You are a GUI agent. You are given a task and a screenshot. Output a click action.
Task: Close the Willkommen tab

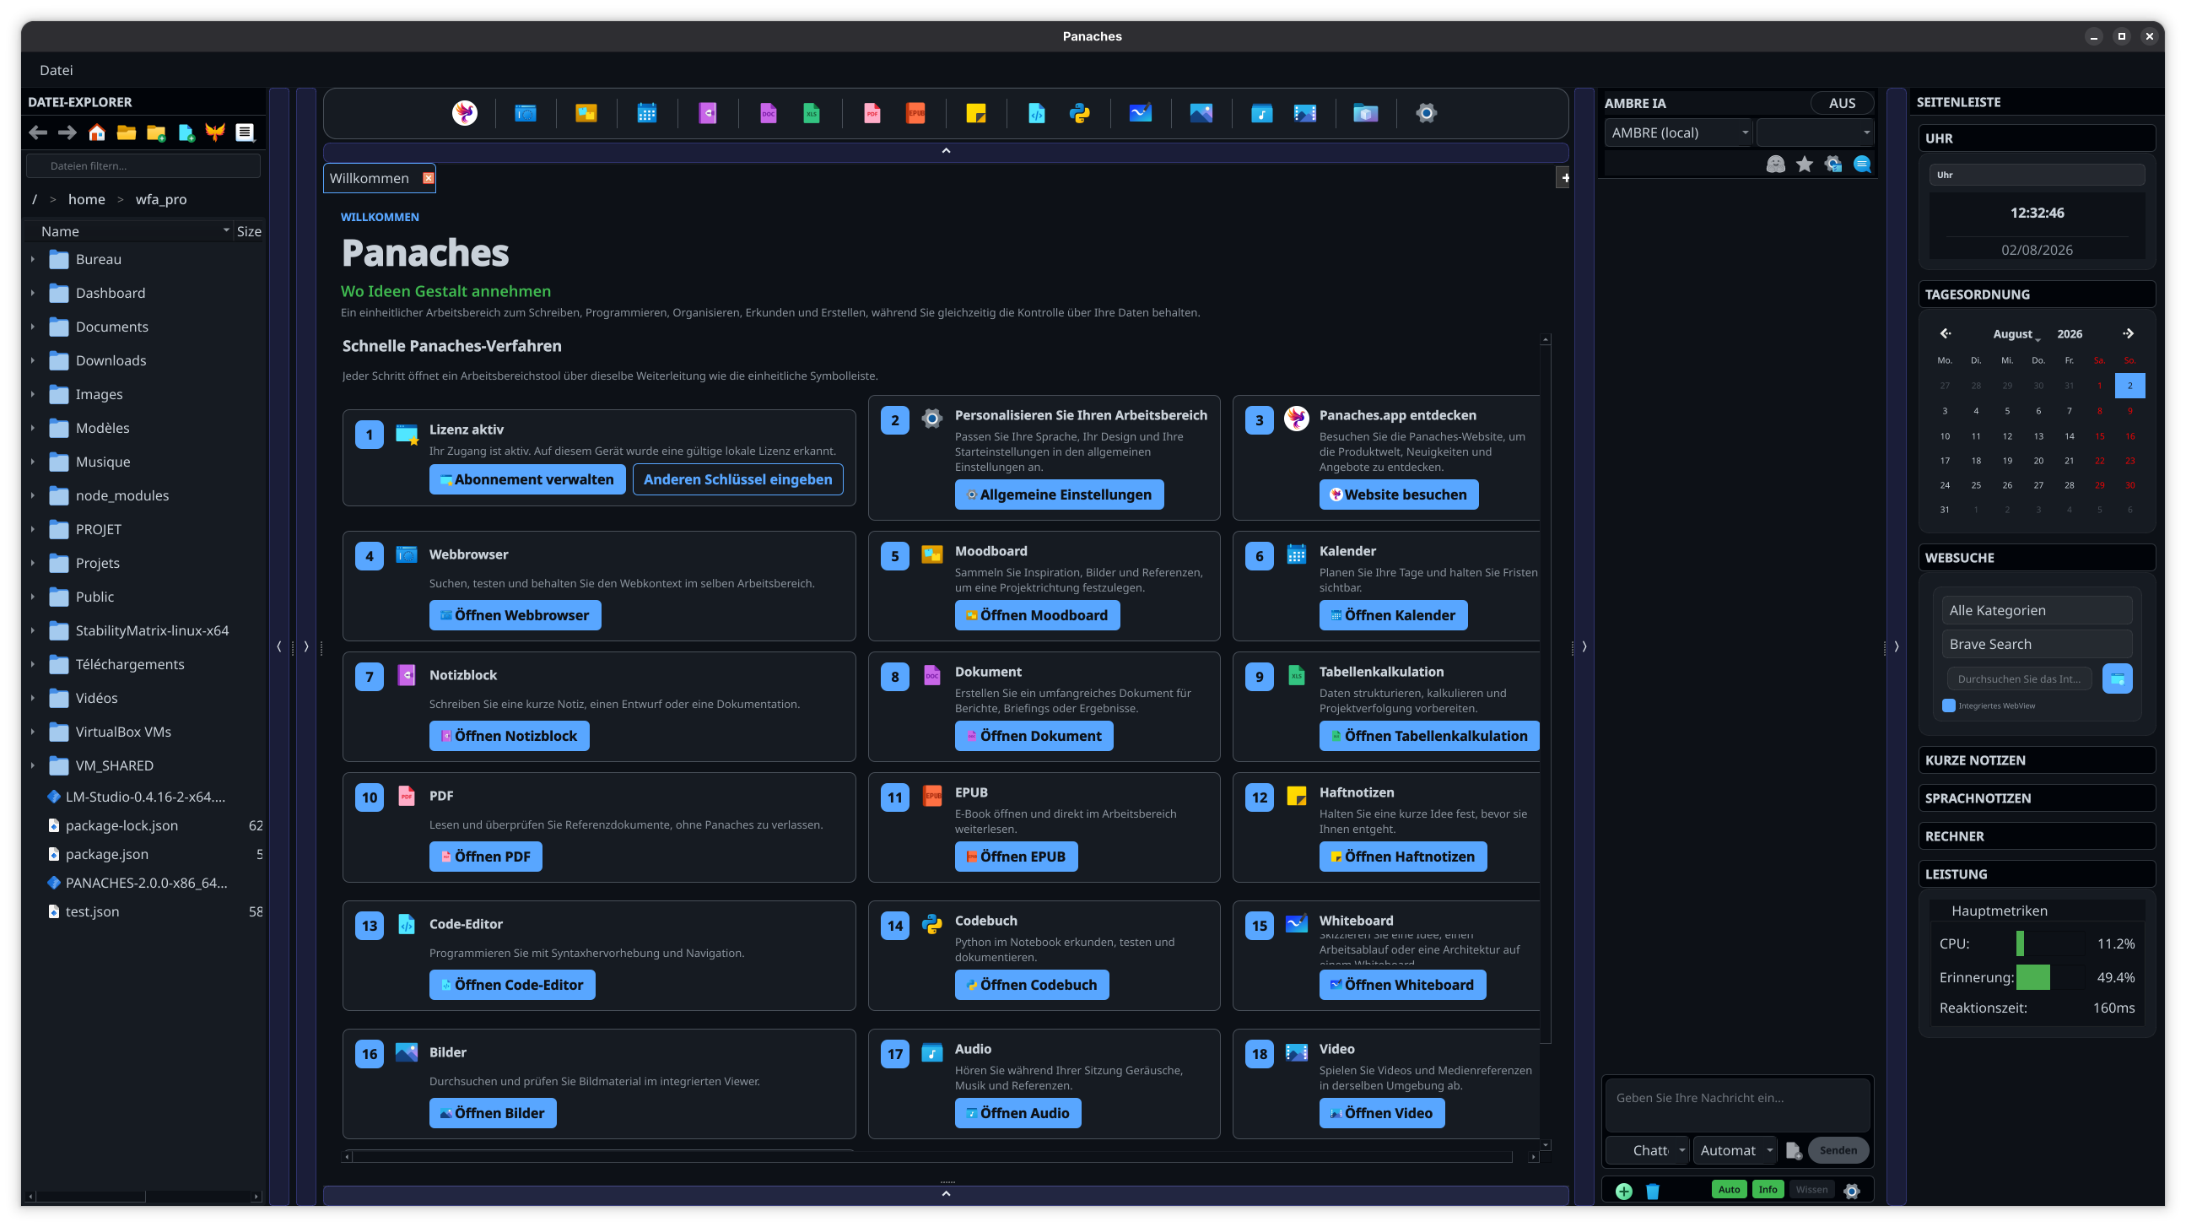pyautogui.click(x=429, y=178)
